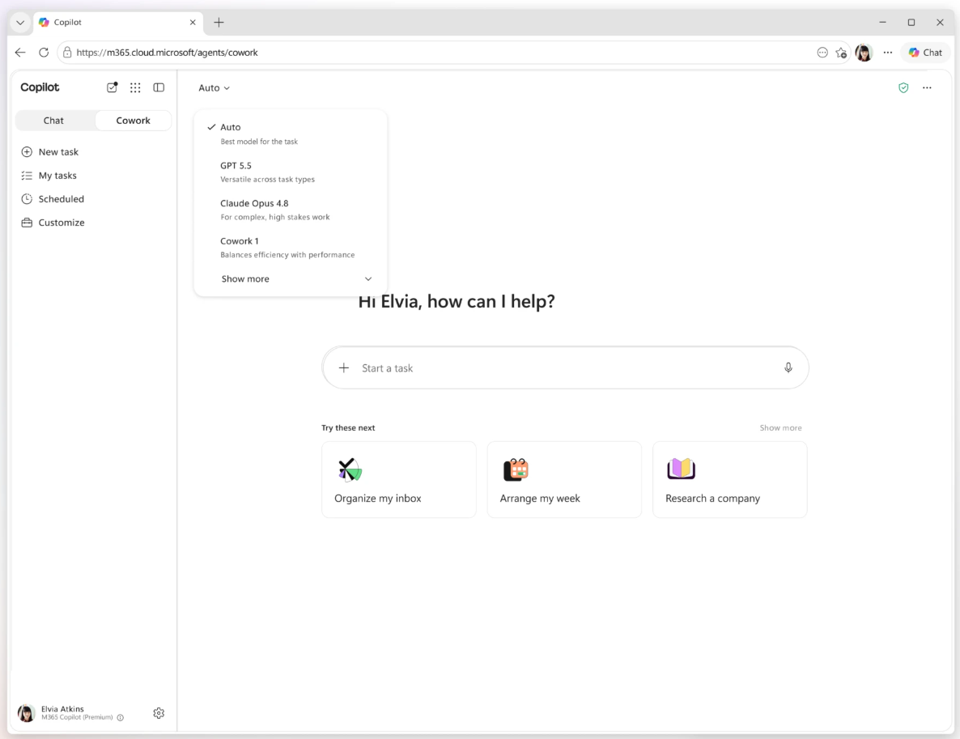Screen dimensions: 960x739
Task: Switch to the Cowork tab
Action: coord(133,121)
